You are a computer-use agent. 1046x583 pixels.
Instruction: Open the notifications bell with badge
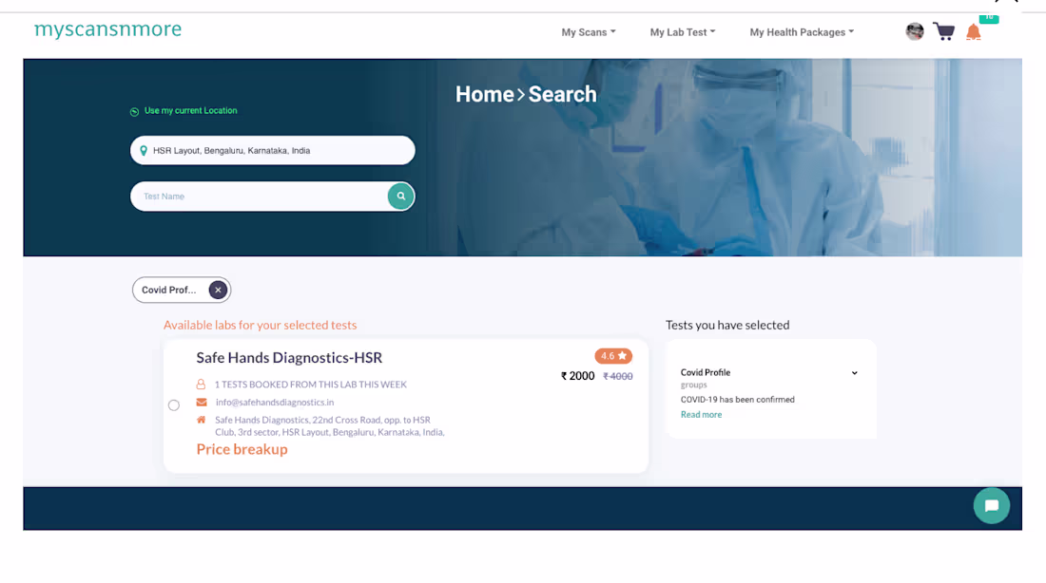pos(973,32)
